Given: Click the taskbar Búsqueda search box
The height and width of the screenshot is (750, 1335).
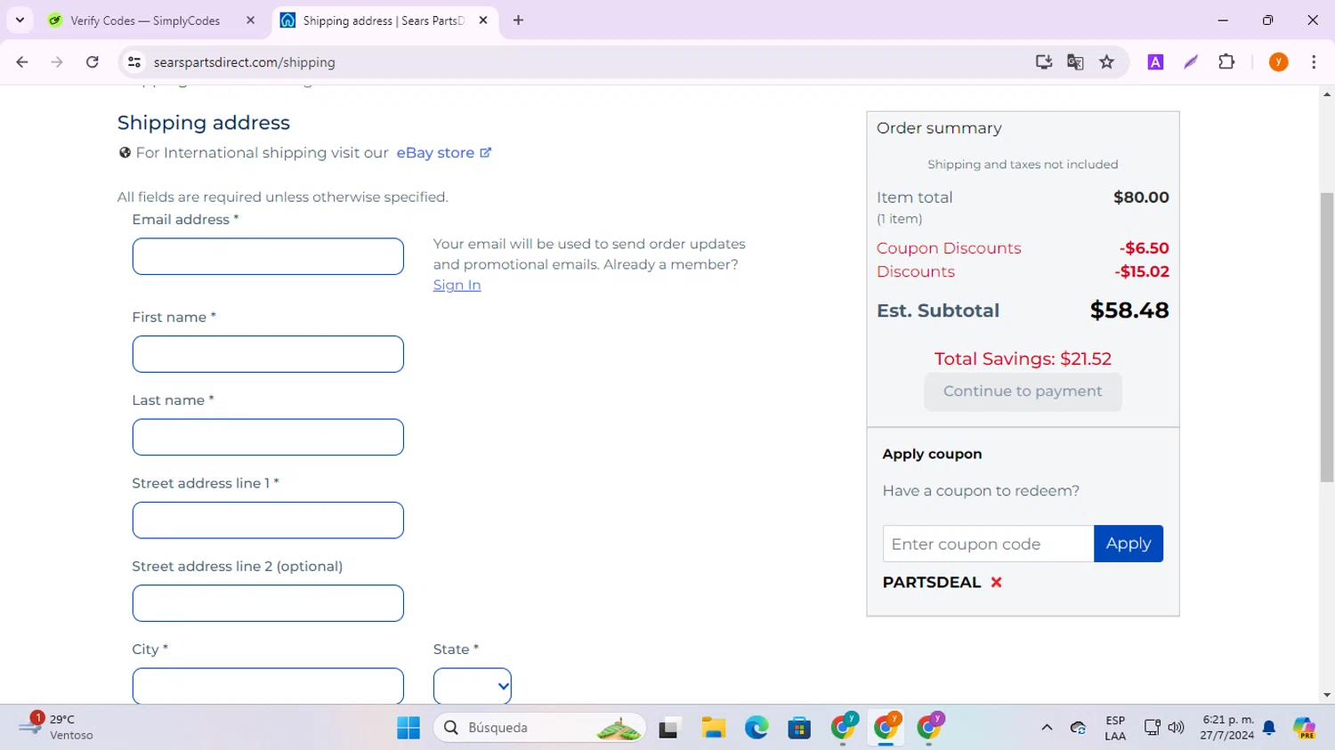Looking at the screenshot, I should [539, 728].
